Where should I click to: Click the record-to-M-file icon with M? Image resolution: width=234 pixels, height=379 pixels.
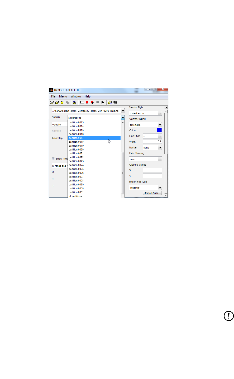coord(92,102)
